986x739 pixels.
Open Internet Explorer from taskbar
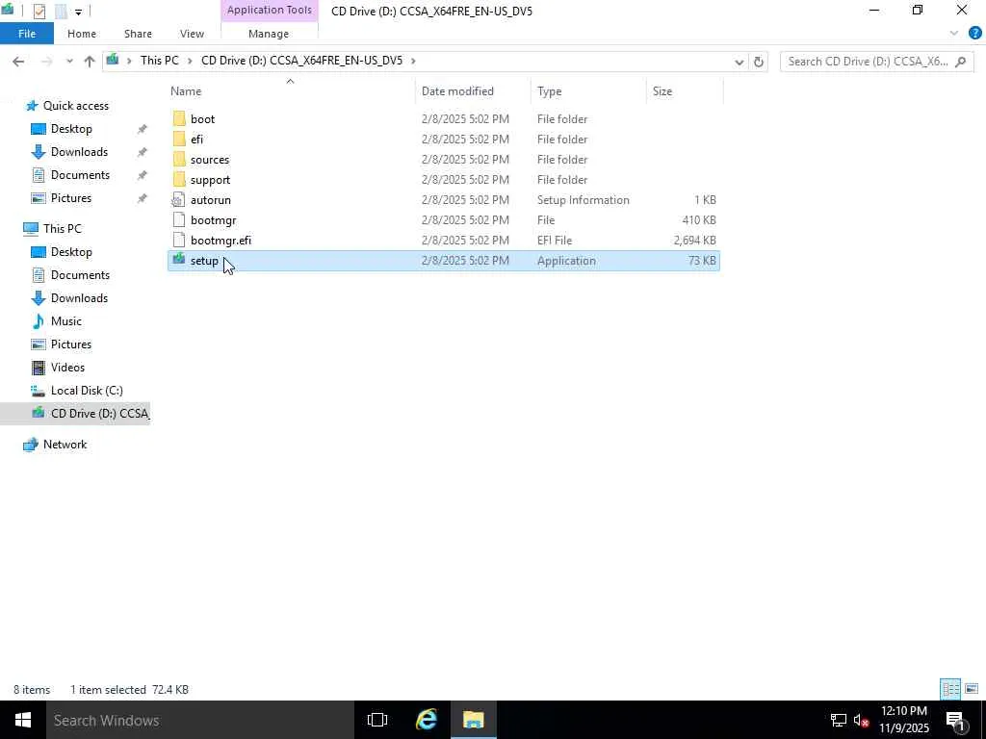pos(427,720)
